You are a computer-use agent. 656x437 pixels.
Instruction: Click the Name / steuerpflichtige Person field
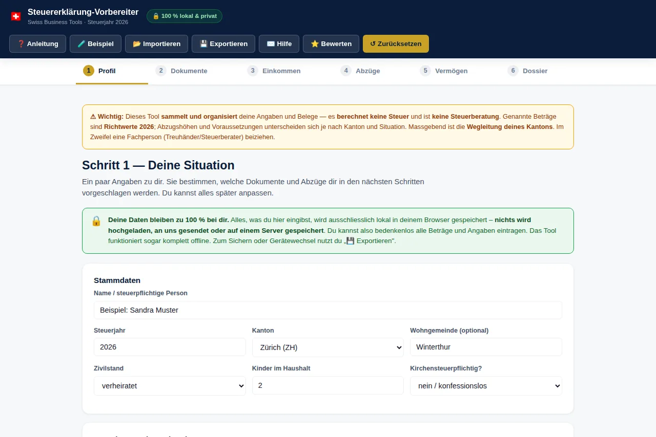coord(328,310)
